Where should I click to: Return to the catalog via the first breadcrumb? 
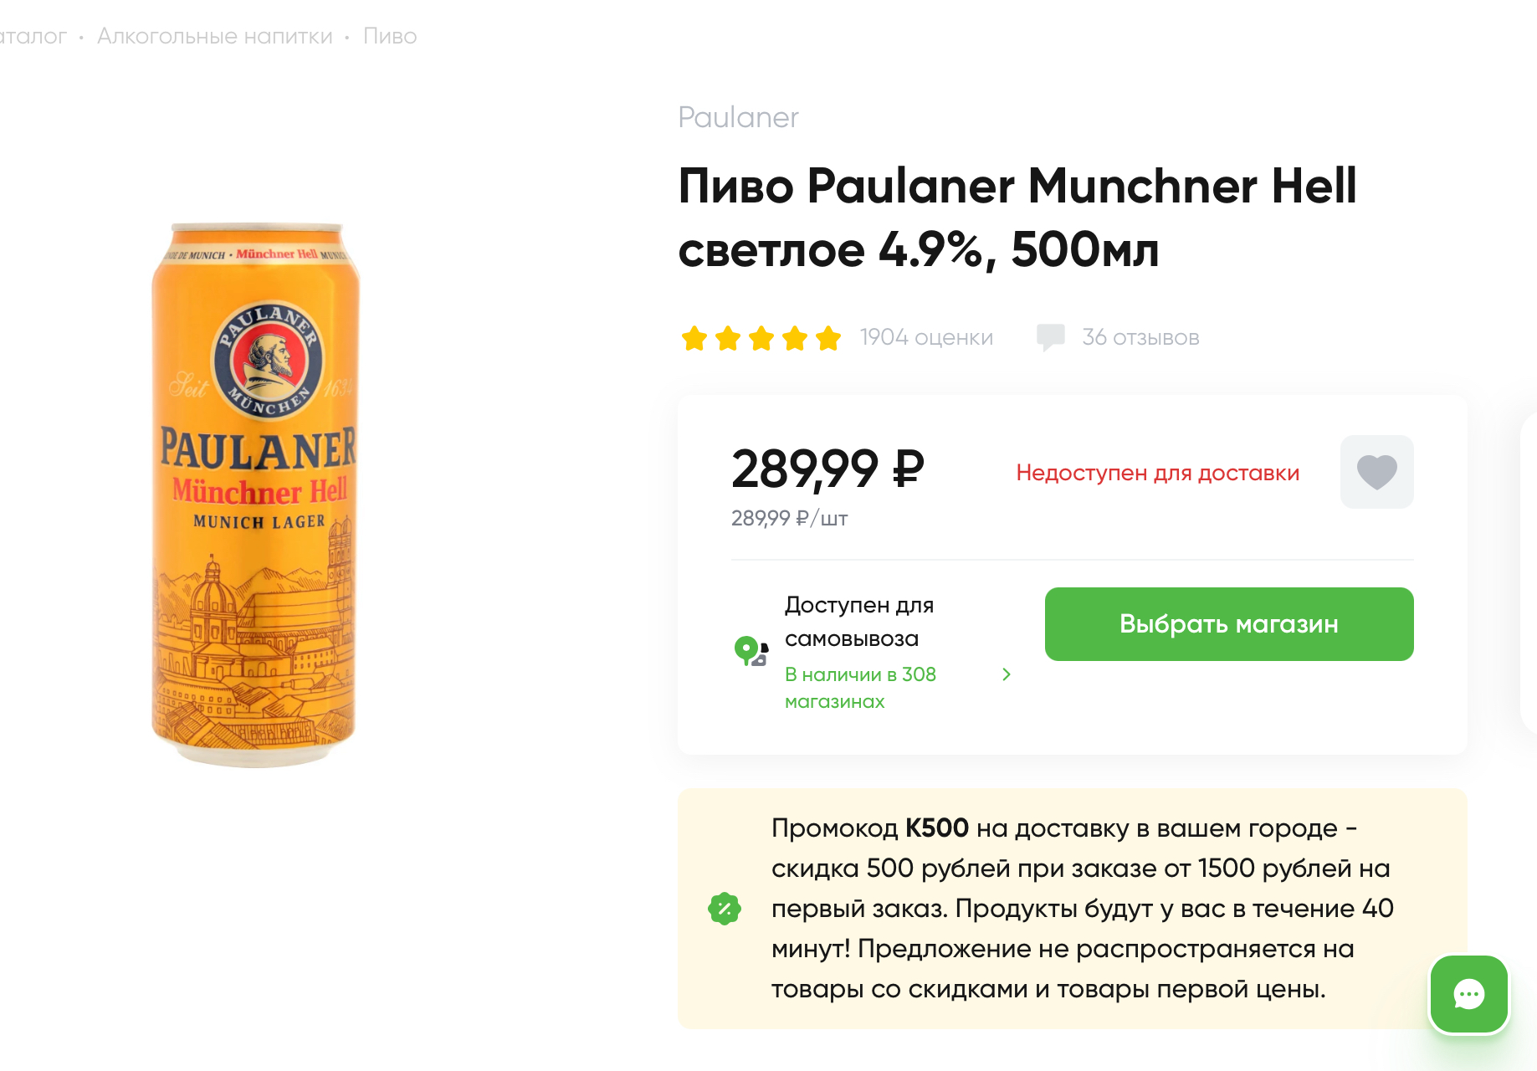click(32, 36)
